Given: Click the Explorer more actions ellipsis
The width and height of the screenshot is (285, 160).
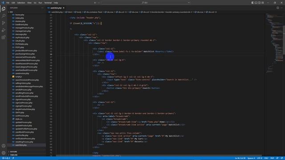Looking at the screenshot, I should pyautogui.click(x=42, y=8).
